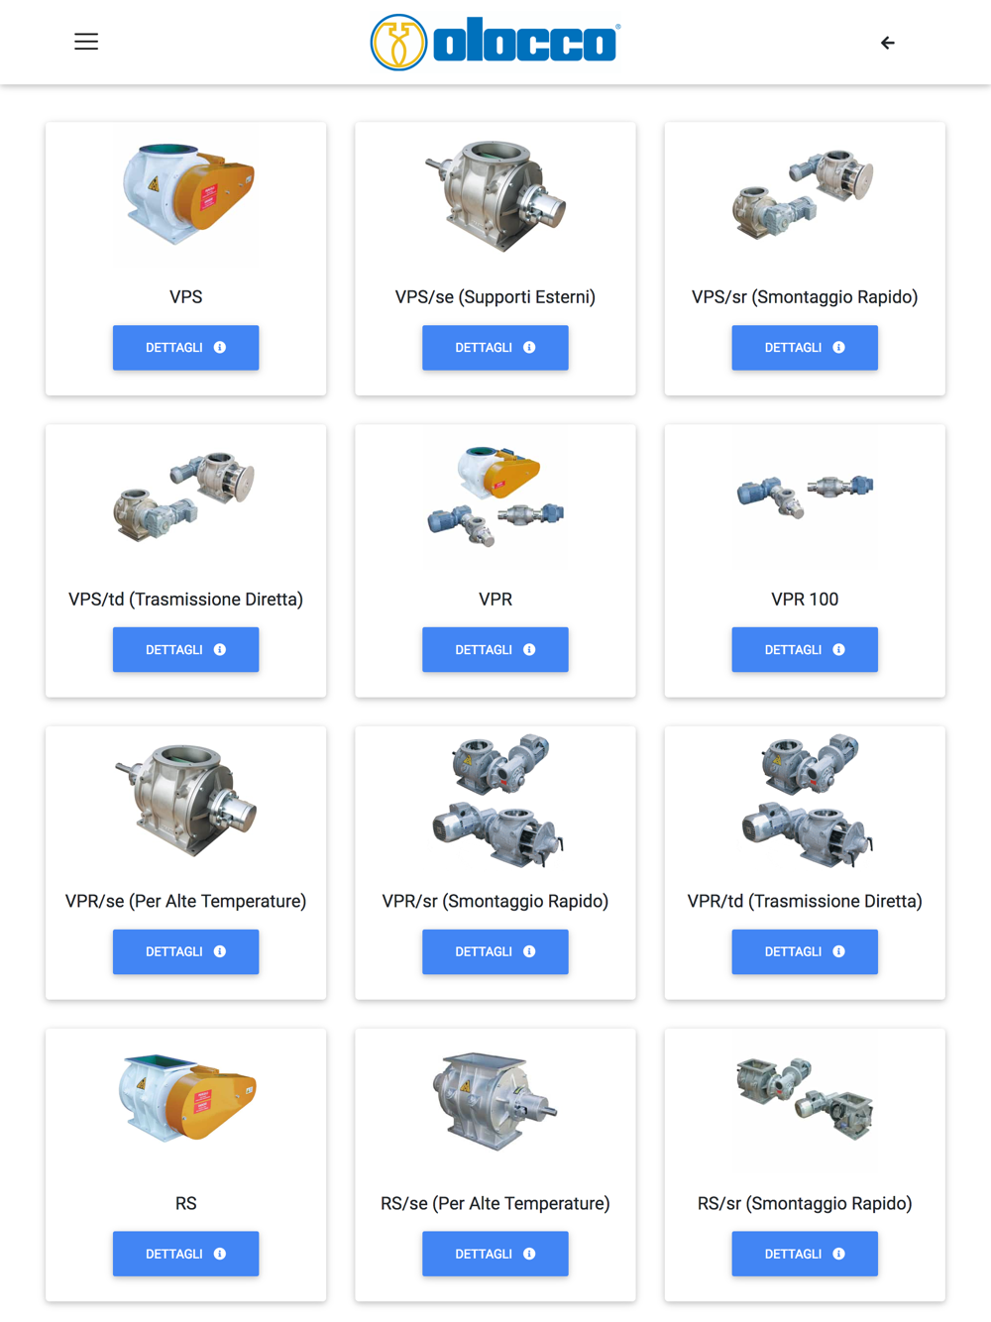Open Dettagli for RS/se (Per Alte Temperature)

coord(495,1254)
